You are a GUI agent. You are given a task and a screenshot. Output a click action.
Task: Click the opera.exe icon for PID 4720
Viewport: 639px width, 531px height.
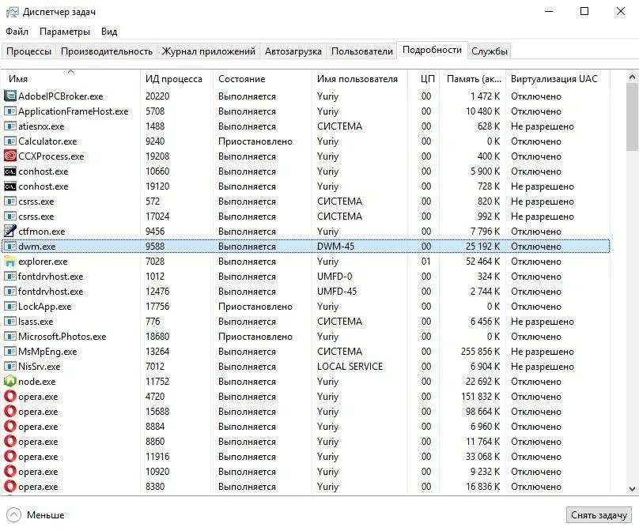9,396
